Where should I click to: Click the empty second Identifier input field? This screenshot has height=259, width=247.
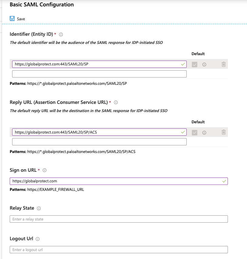pos(99,74)
